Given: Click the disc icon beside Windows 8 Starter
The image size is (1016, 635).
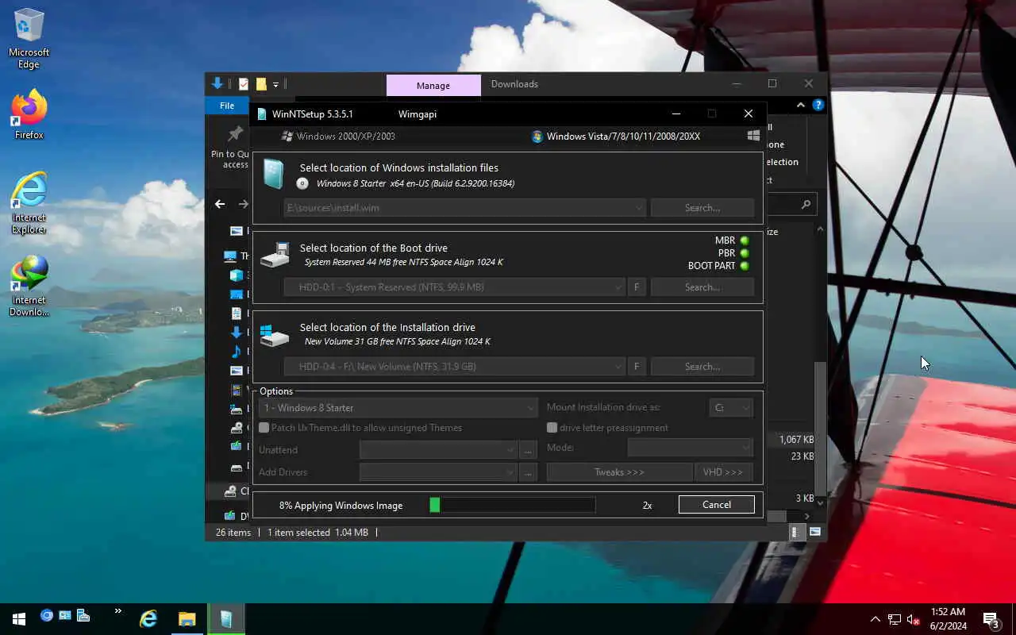Looking at the screenshot, I should point(302,183).
